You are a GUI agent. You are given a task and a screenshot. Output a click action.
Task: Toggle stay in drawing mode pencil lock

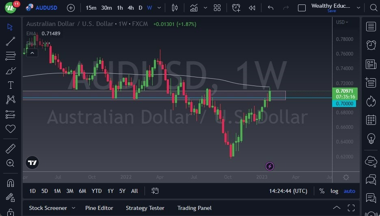tap(11, 198)
